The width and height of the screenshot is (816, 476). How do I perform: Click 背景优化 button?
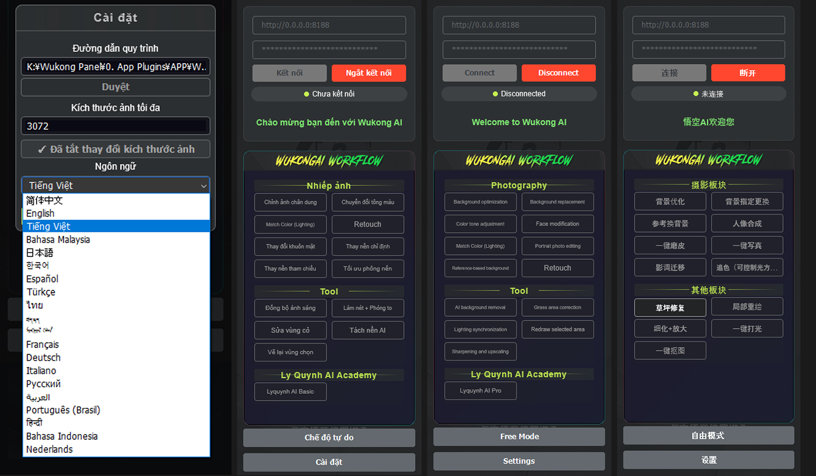670,201
